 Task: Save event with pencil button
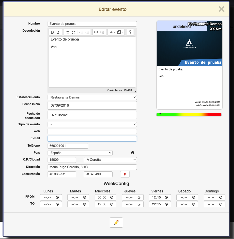pos(116,223)
